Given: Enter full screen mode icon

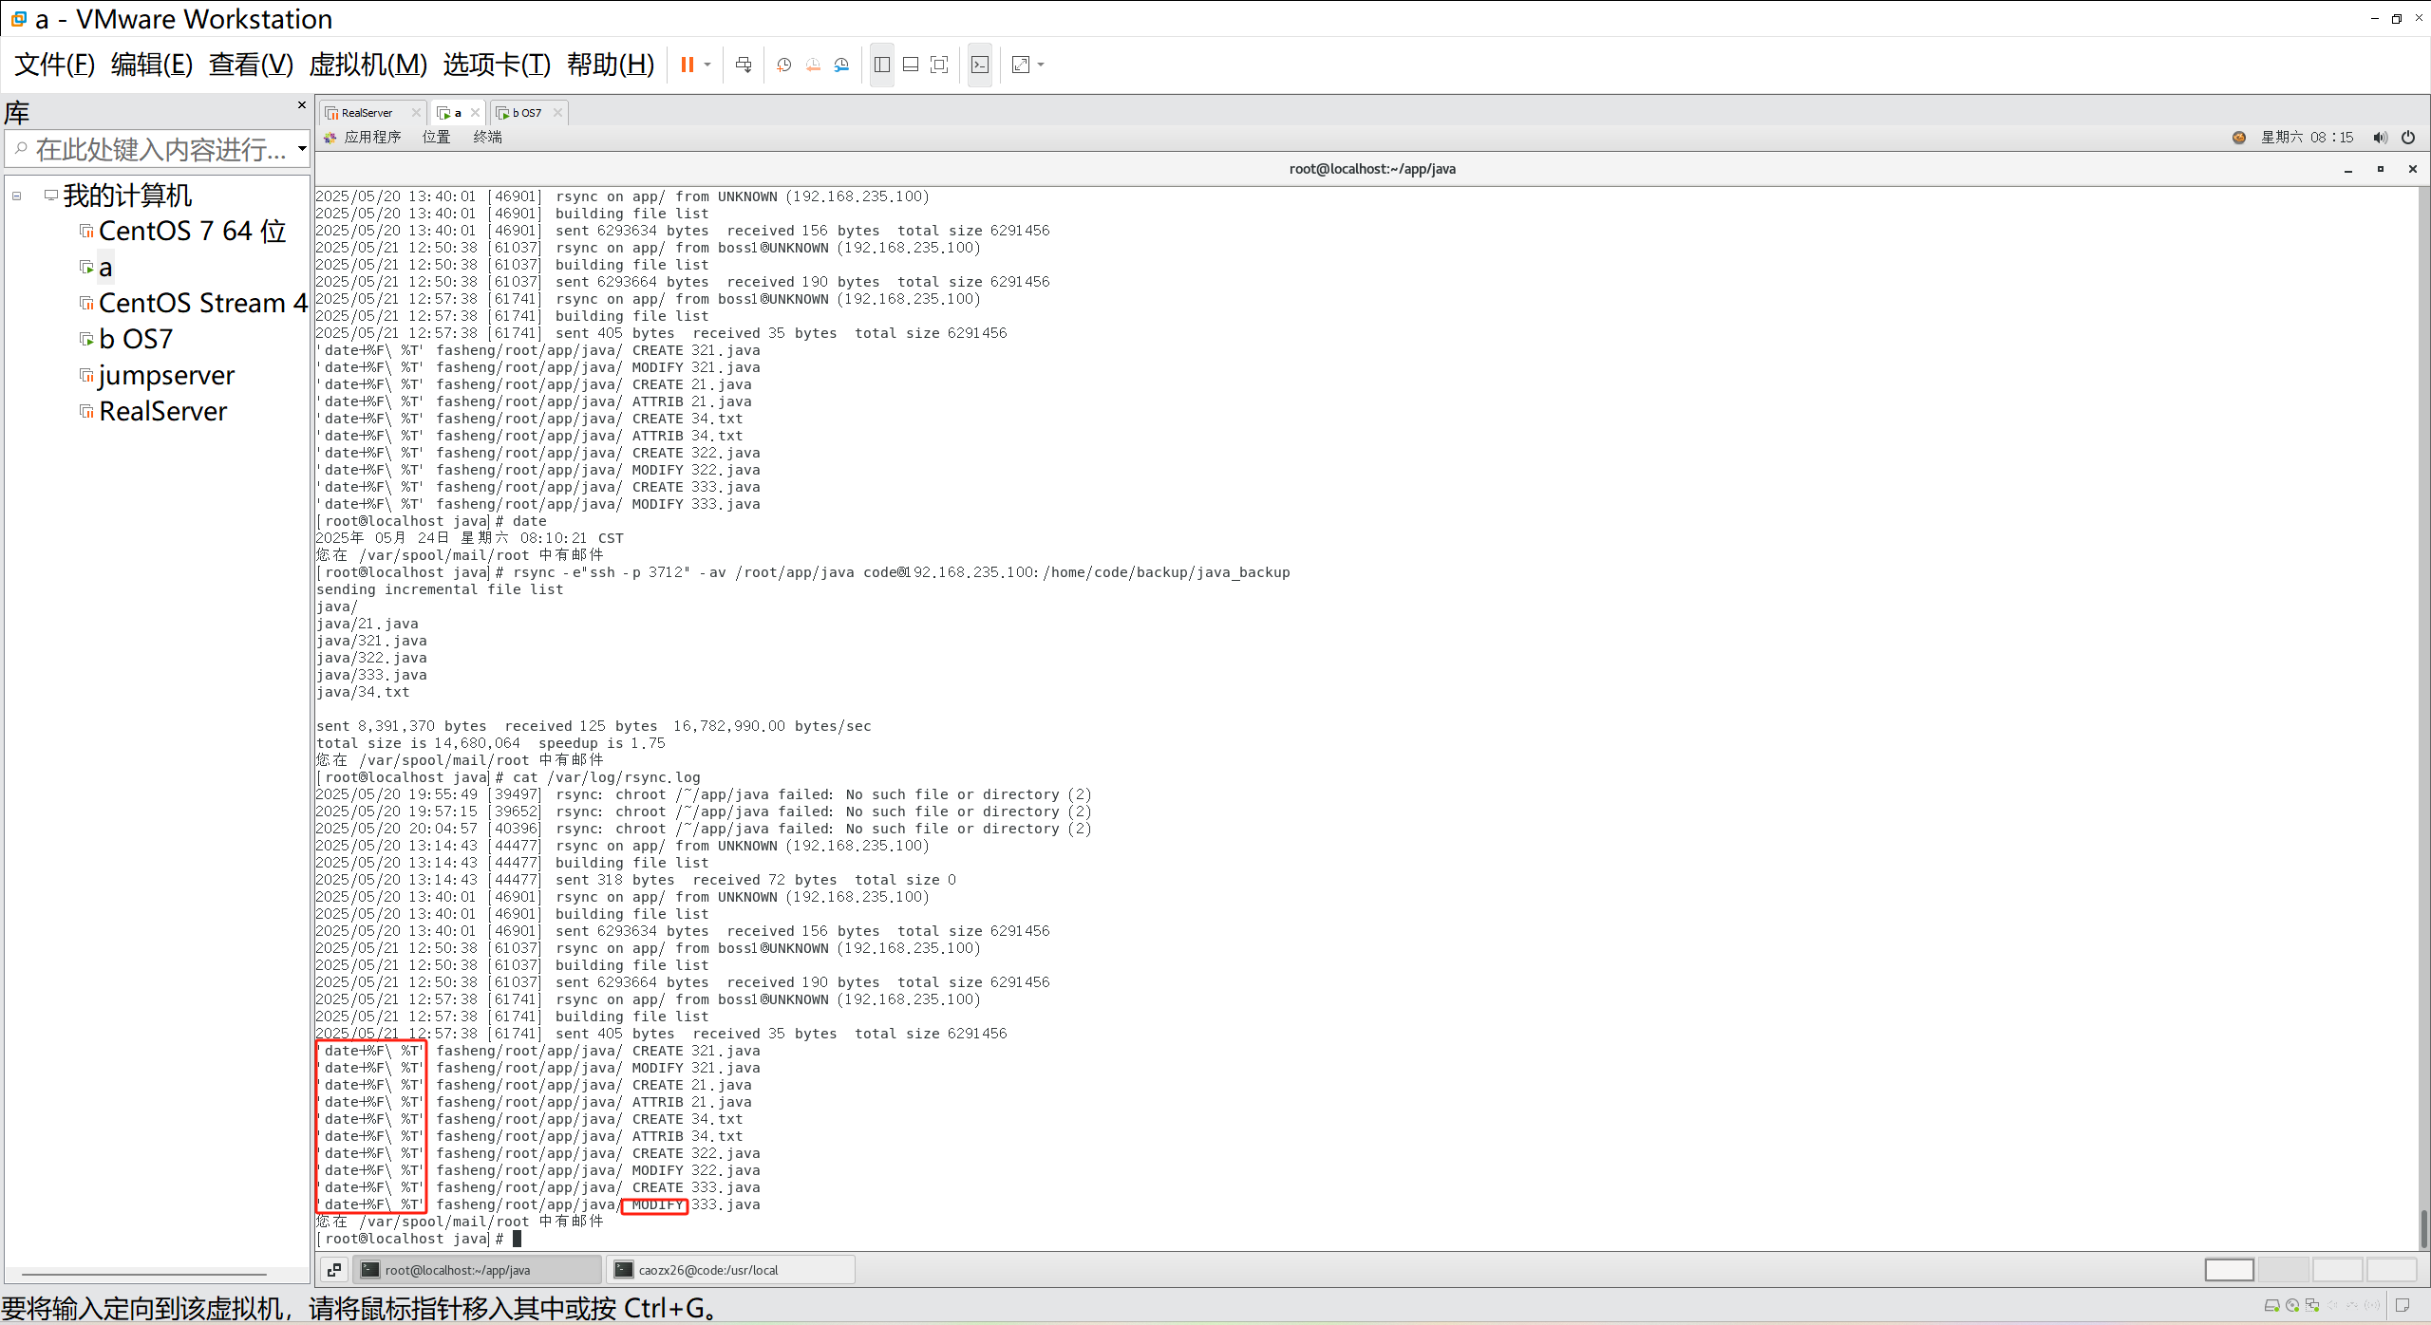Looking at the screenshot, I should pyautogui.click(x=939, y=65).
